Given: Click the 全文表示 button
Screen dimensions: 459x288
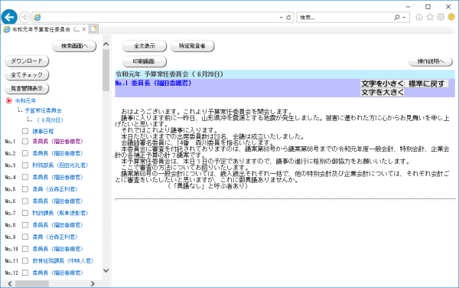Looking at the screenshot, I should point(145,46).
